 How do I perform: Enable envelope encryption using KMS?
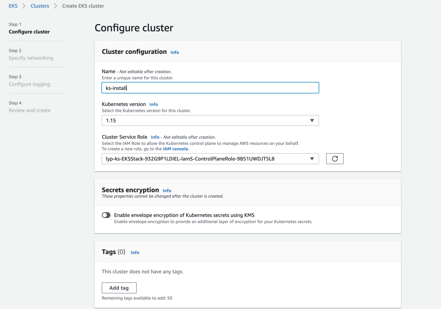106,215
